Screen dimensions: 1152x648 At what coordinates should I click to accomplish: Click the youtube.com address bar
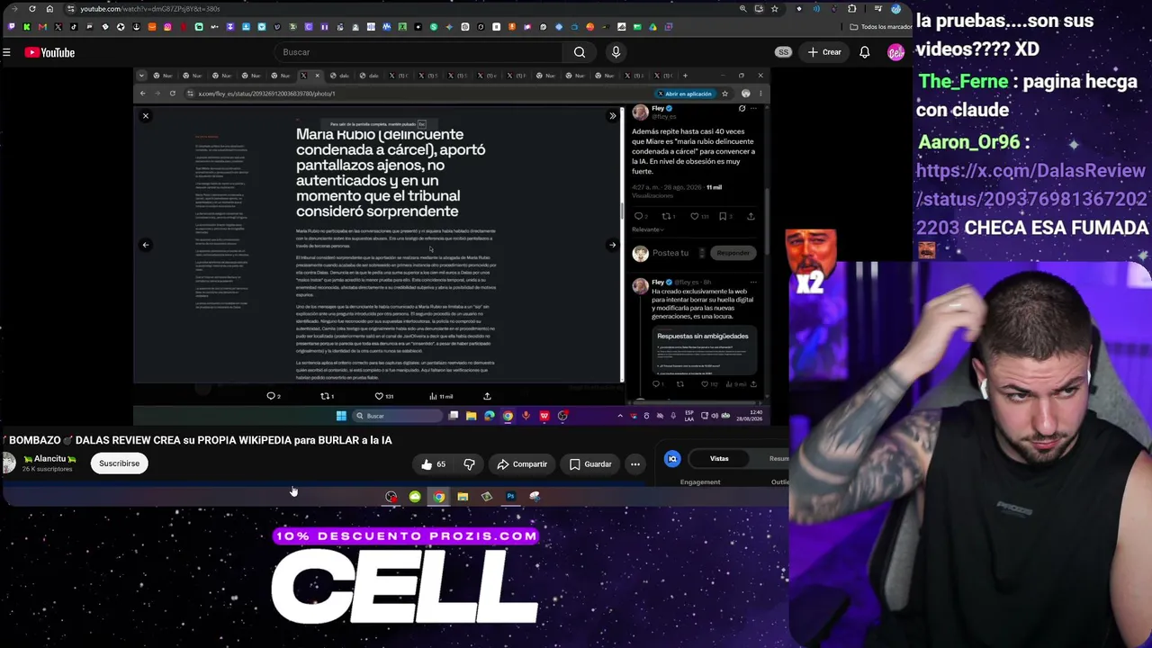click(405, 9)
